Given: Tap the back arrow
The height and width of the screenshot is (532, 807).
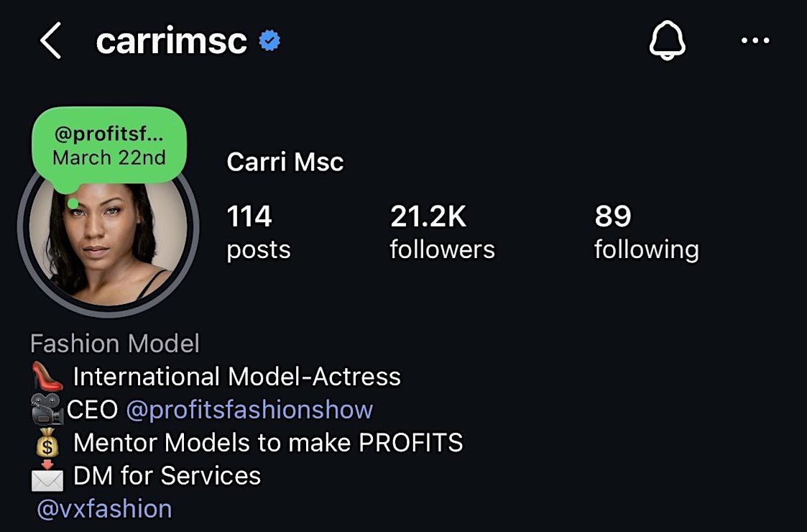Looking at the screenshot, I should coord(50,42).
